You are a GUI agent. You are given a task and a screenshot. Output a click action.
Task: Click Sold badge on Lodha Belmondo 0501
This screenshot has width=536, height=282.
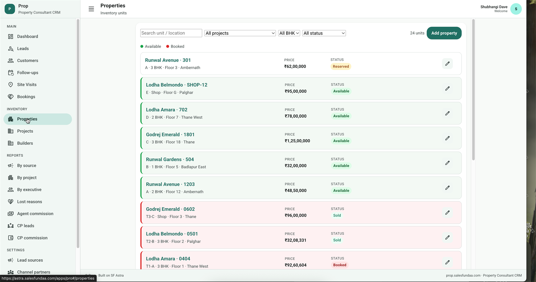pyautogui.click(x=337, y=240)
